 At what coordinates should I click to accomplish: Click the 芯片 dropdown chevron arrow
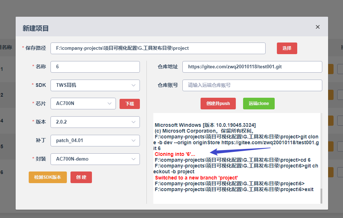point(109,104)
